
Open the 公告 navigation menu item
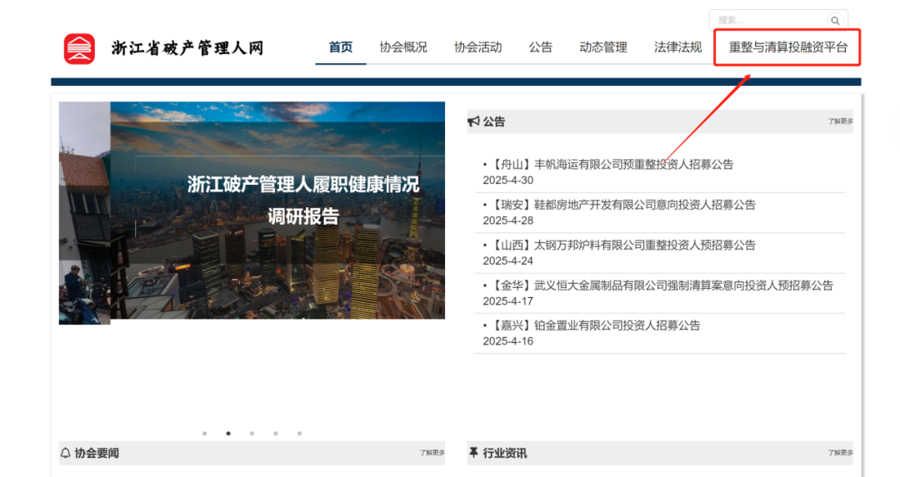(541, 47)
